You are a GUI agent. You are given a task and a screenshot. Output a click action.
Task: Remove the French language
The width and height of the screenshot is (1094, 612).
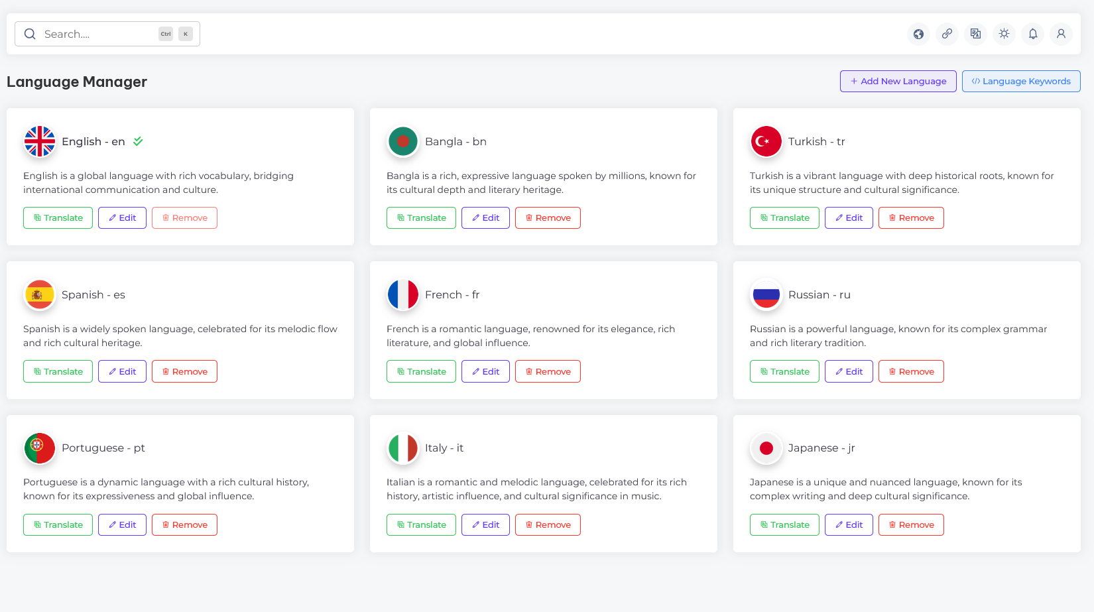(x=548, y=371)
